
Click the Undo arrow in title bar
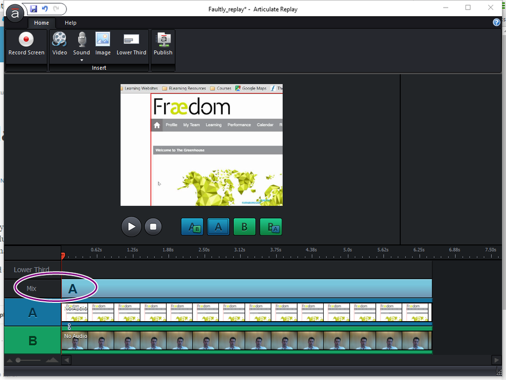click(45, 9)
